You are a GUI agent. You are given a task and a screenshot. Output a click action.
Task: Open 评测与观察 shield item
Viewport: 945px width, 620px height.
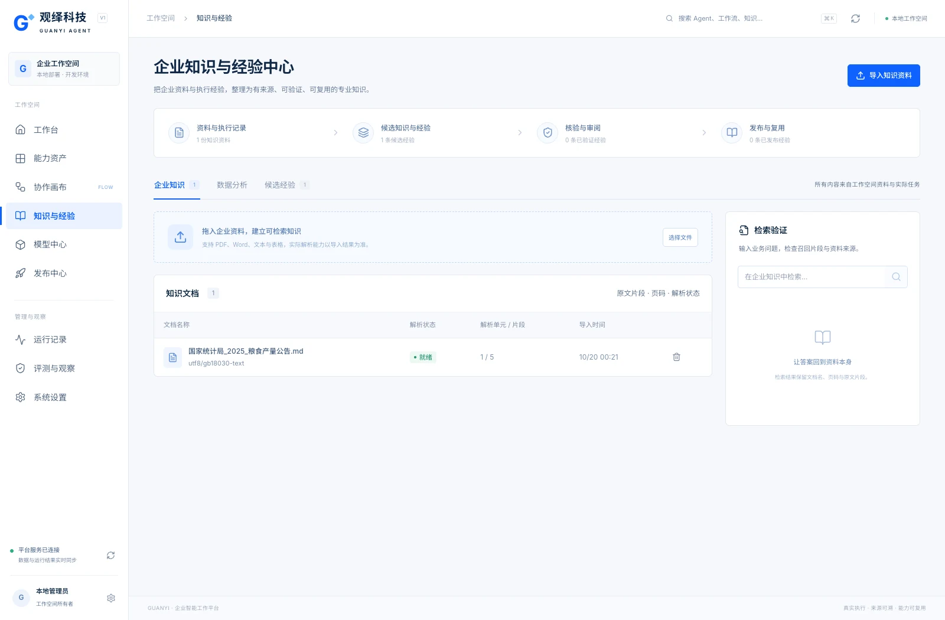pos(64,368)
